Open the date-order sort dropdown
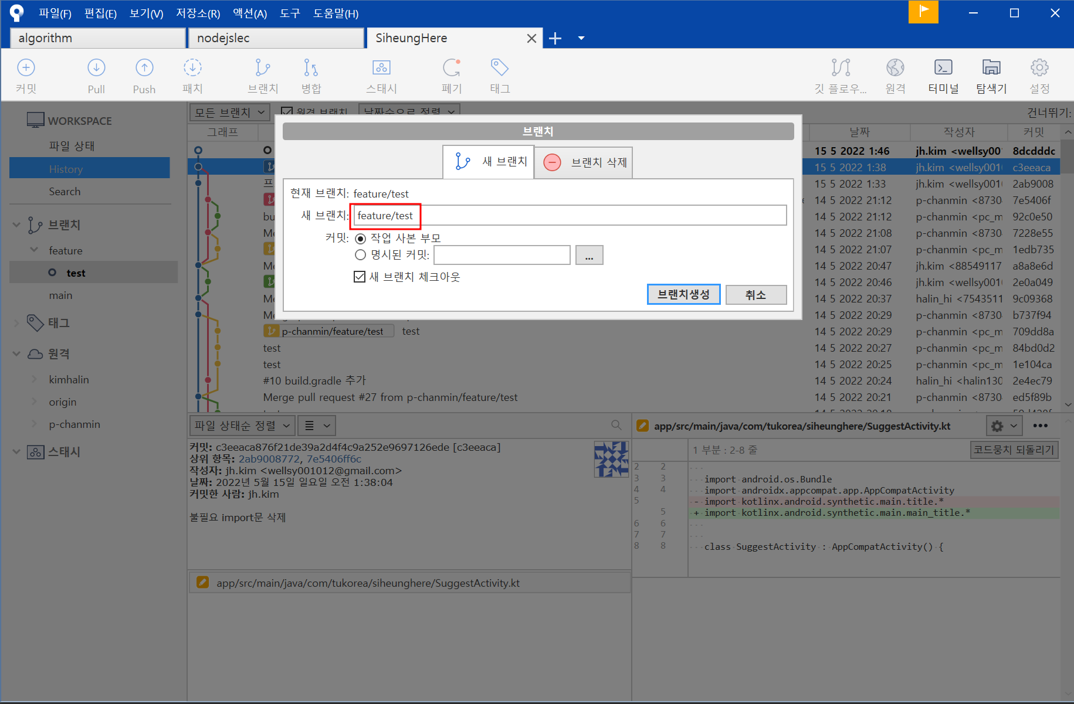This screenshot has width=1074, height=704. pos(409,111)
